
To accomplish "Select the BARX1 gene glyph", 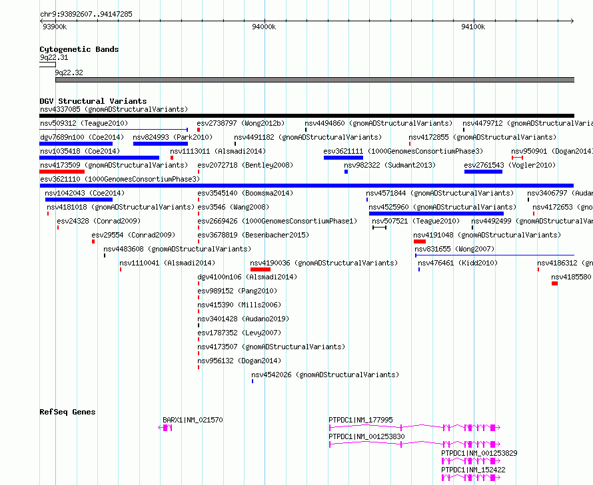I will [x=165, y=428].
